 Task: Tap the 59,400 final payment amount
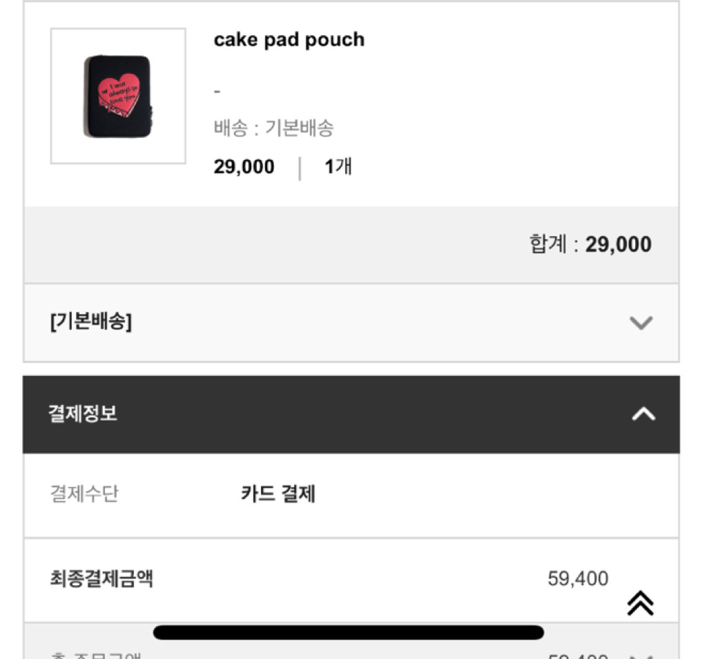coord(578,578)
